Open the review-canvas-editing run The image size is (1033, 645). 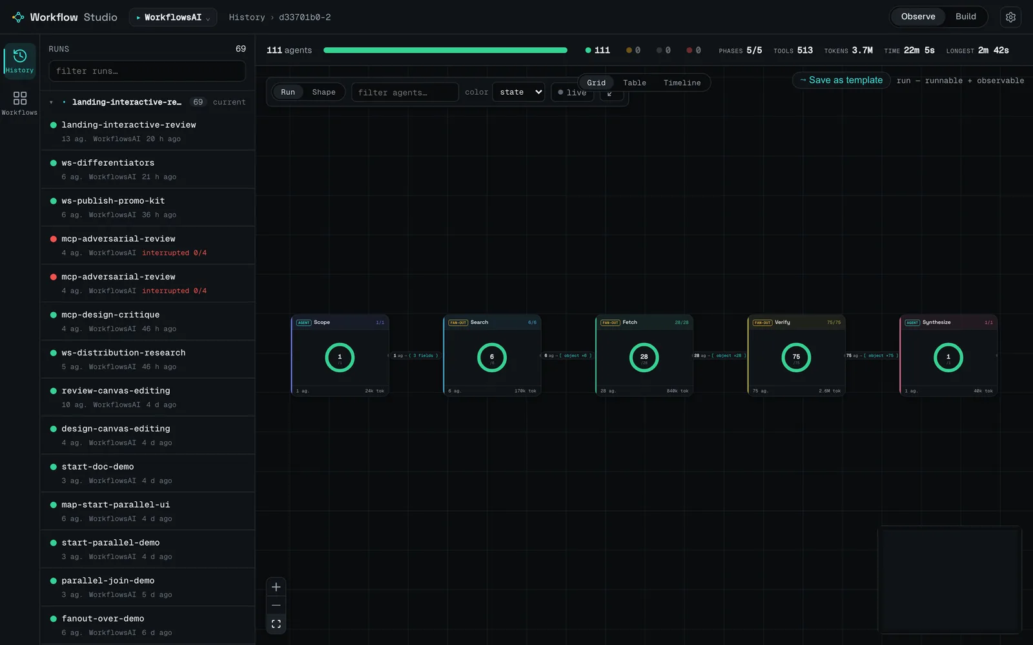pos(148,397)
